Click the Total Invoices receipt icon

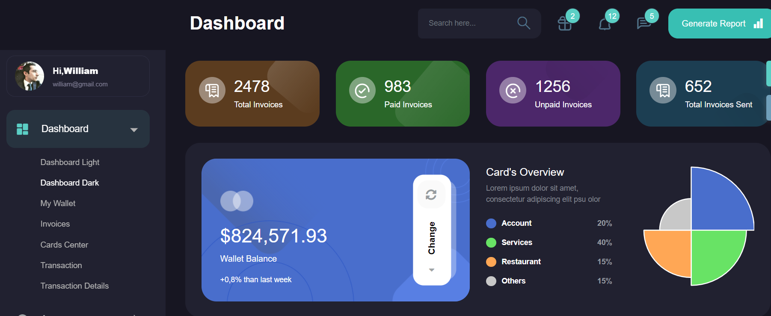coord(212,91)
